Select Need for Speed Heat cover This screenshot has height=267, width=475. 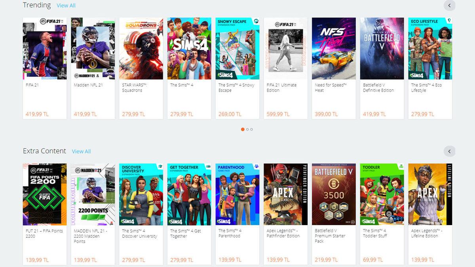(x=334, y=48)
